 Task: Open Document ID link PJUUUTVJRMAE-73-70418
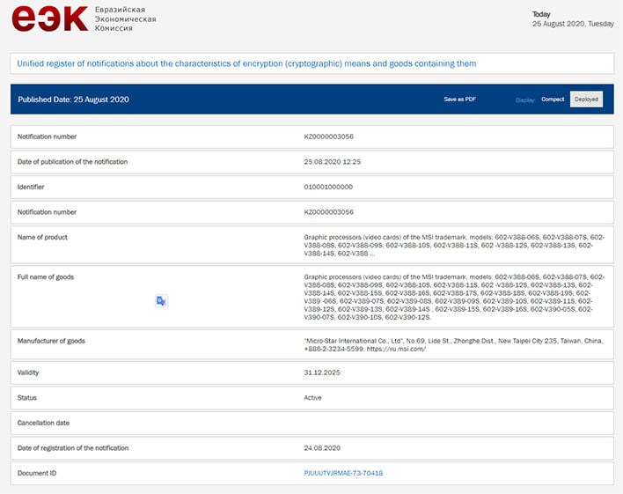pyautogui.click(x=343, y=473)
